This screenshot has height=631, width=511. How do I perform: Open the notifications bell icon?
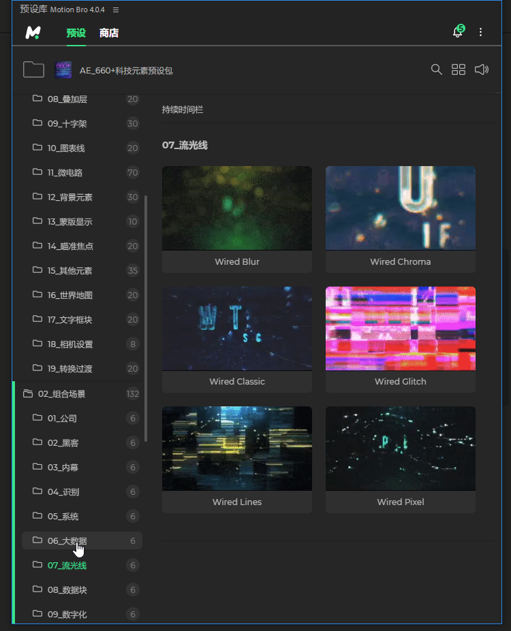pos(459,31)
